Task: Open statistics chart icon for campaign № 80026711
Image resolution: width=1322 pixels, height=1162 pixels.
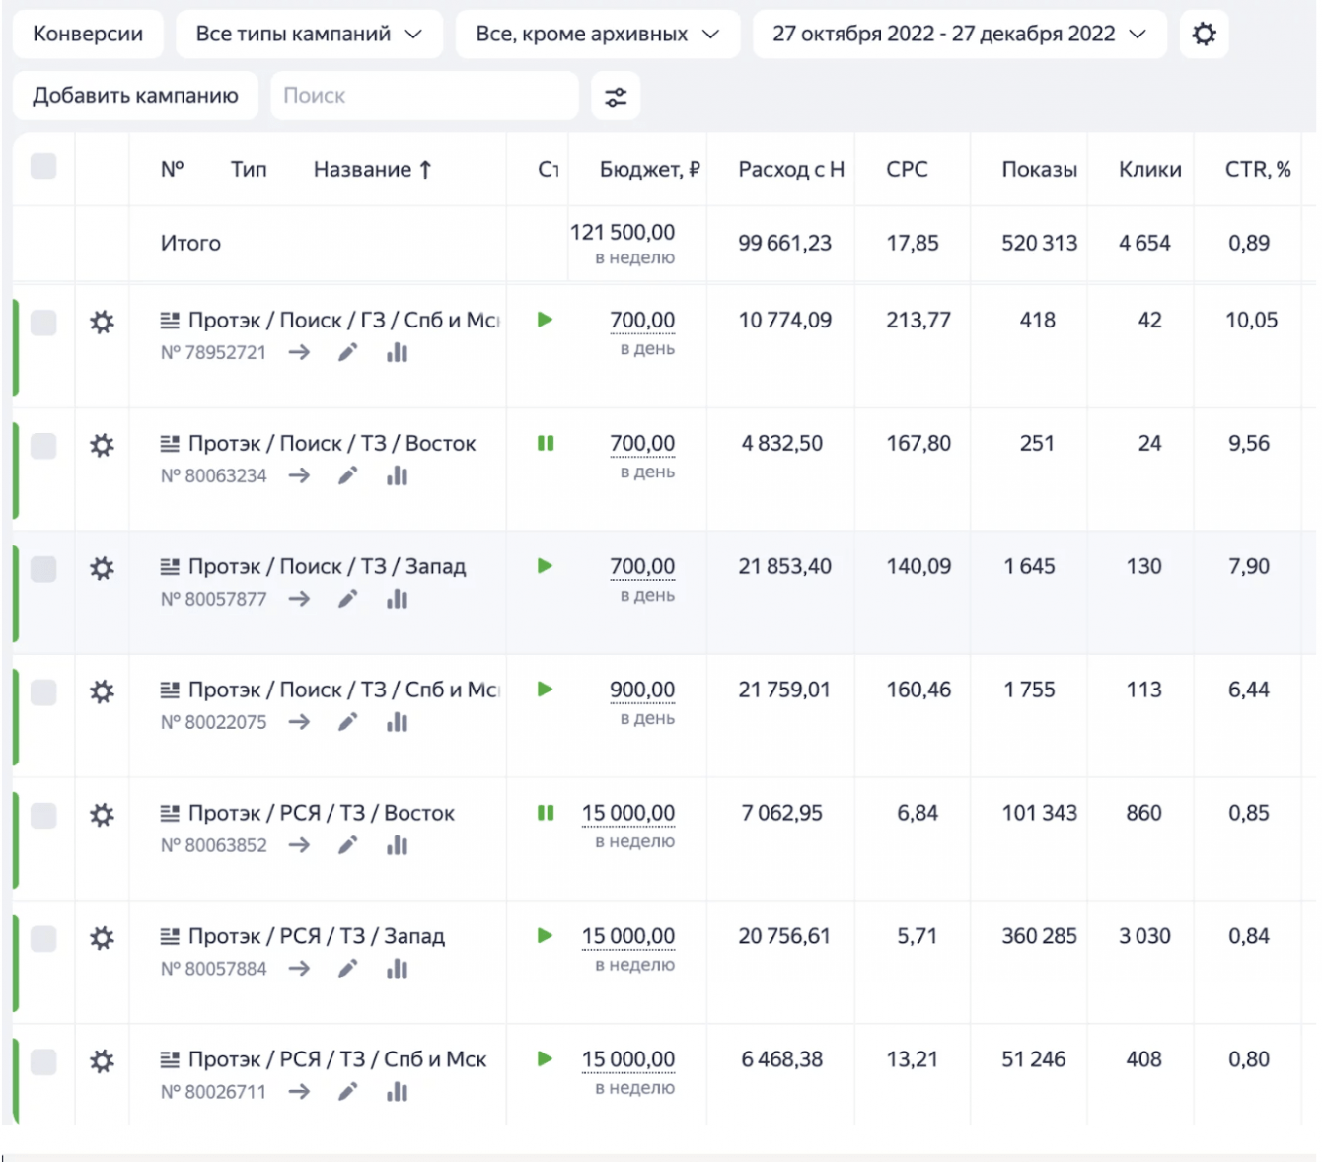Action: coord(398,1092)
